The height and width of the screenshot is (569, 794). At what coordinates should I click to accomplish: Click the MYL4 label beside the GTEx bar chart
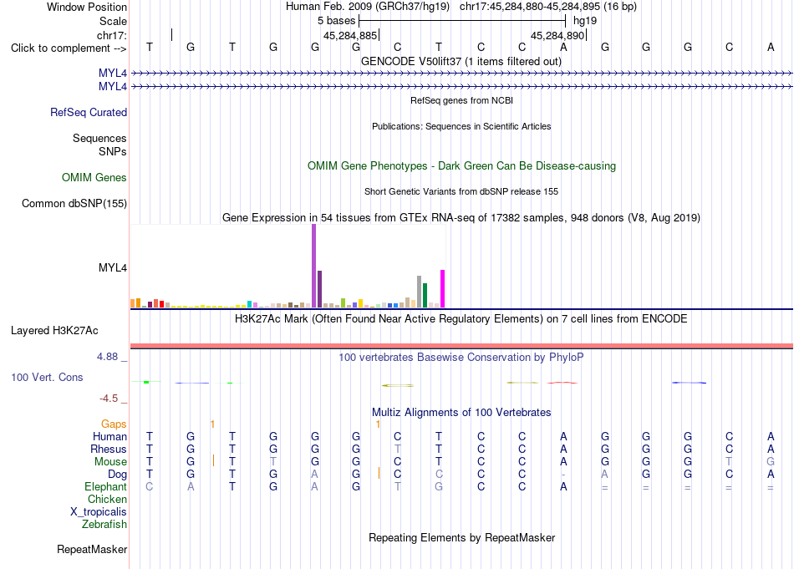click(x=113, y=268)
